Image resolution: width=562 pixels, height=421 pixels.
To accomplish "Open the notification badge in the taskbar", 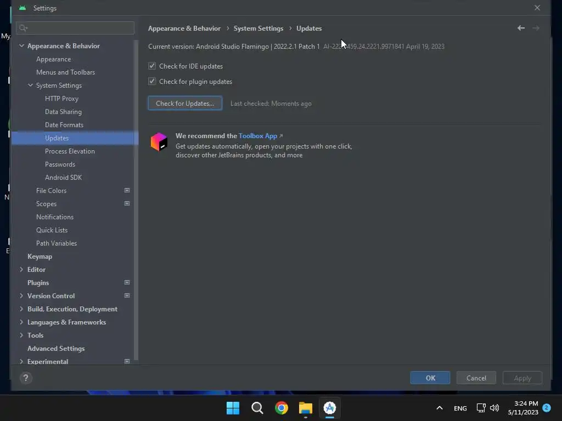I will [547, 408].
